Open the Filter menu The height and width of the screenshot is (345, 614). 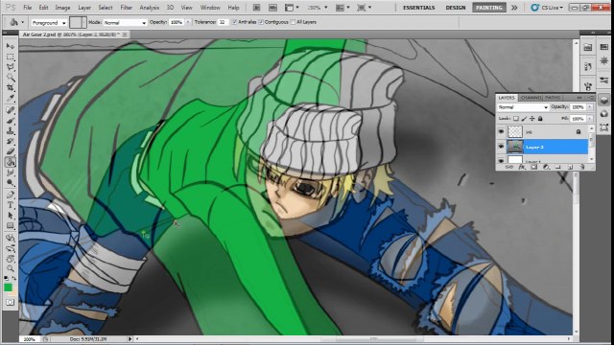[x=126, y=8]
